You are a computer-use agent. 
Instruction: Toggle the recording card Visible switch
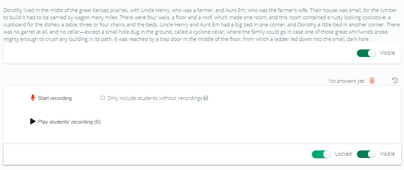pos(366,154)
